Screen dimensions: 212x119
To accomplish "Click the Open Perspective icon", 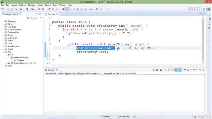I will [x=204, y=9].
